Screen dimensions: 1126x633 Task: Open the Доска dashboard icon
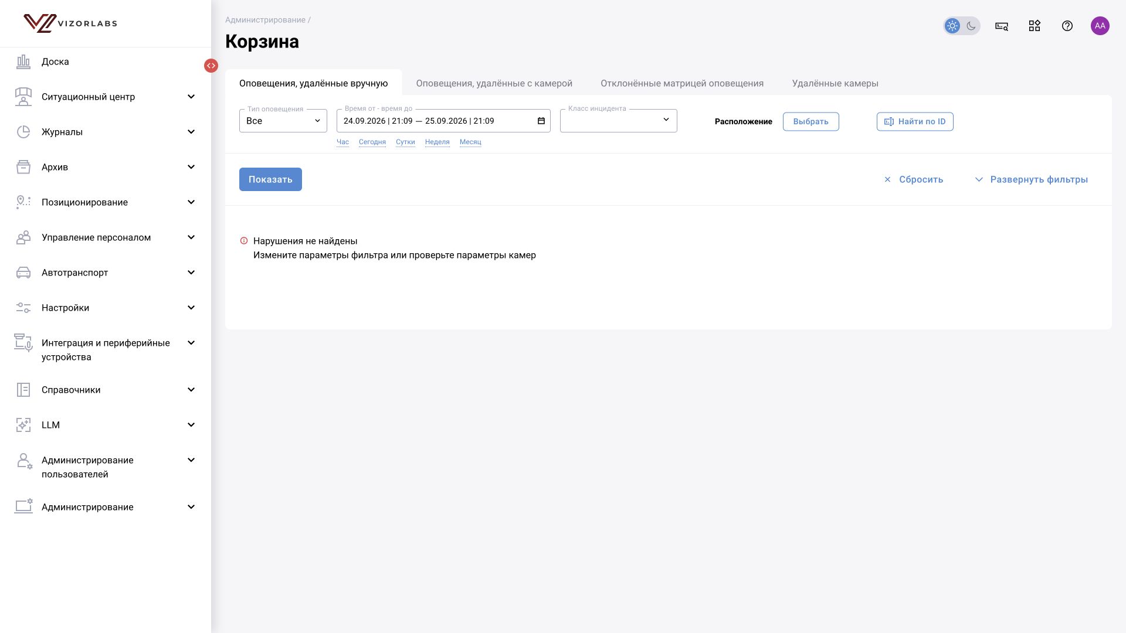coord(23,62)
